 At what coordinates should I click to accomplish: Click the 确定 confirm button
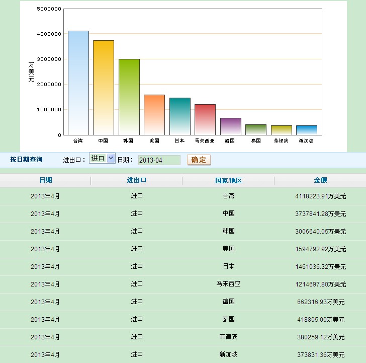[x=199, y=160]
